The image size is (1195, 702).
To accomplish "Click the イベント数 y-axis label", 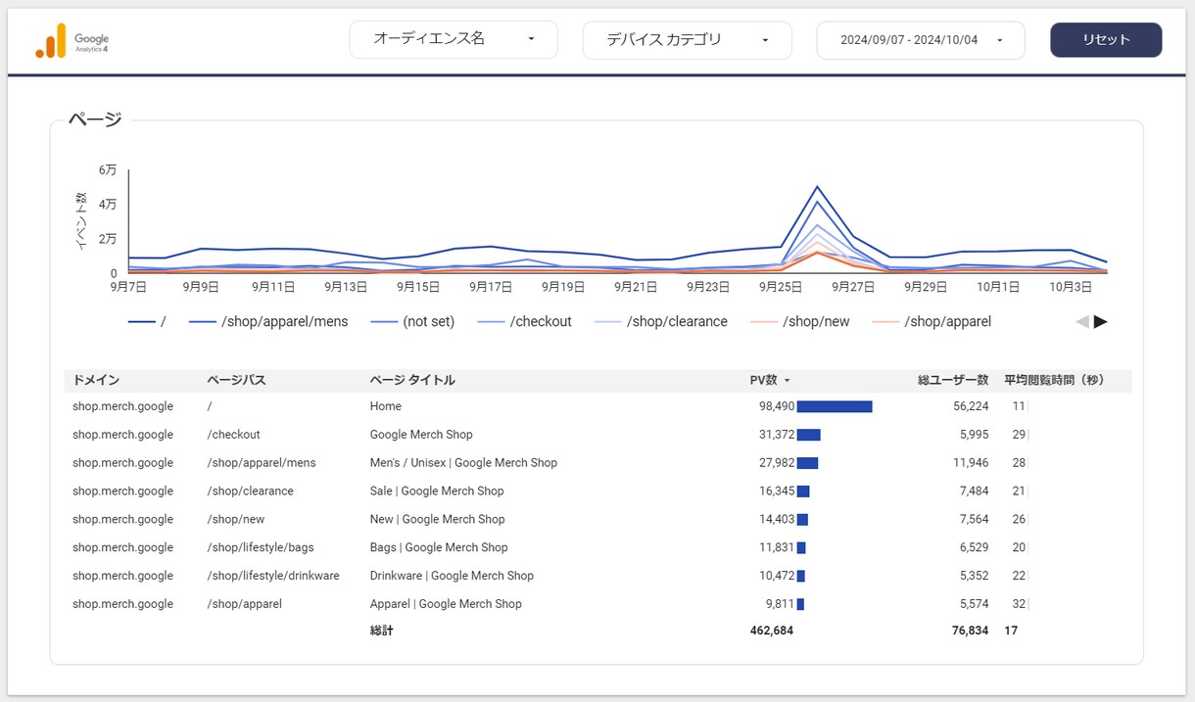I will pos(81,221).
